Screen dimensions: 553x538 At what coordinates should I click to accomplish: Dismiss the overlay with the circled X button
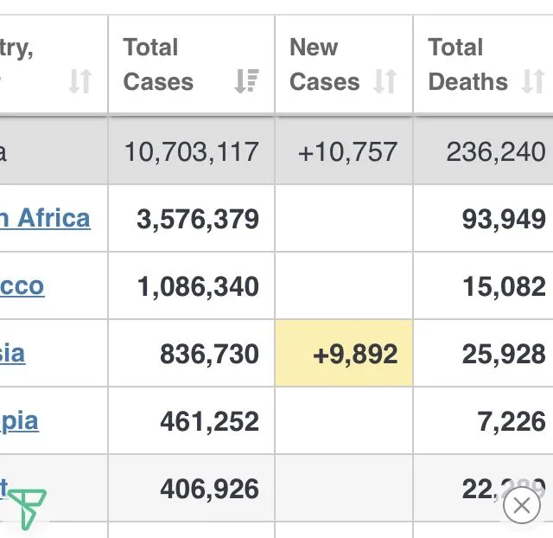pos(521,505)
